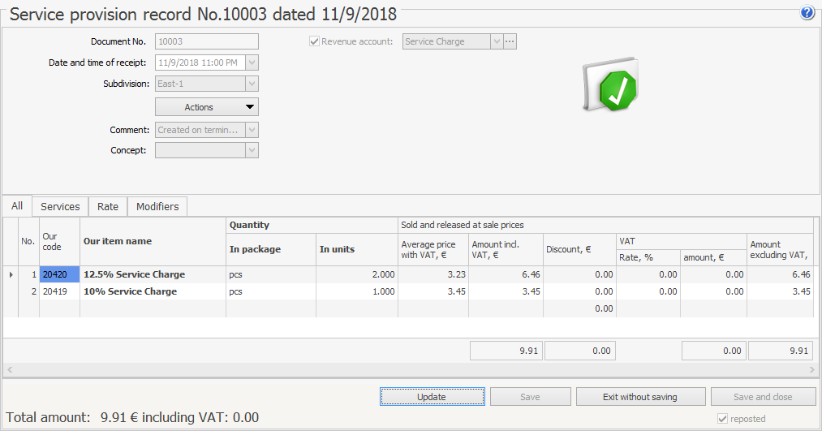The image size is (822, 431).
Task: Click Exit without saving
Action: point(640,397)
